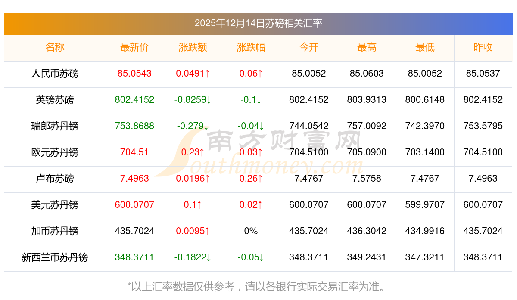Click the change percent -0.1↓

point(251,100)
